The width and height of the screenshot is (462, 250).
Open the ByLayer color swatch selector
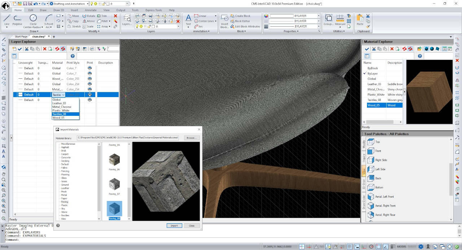294,16
